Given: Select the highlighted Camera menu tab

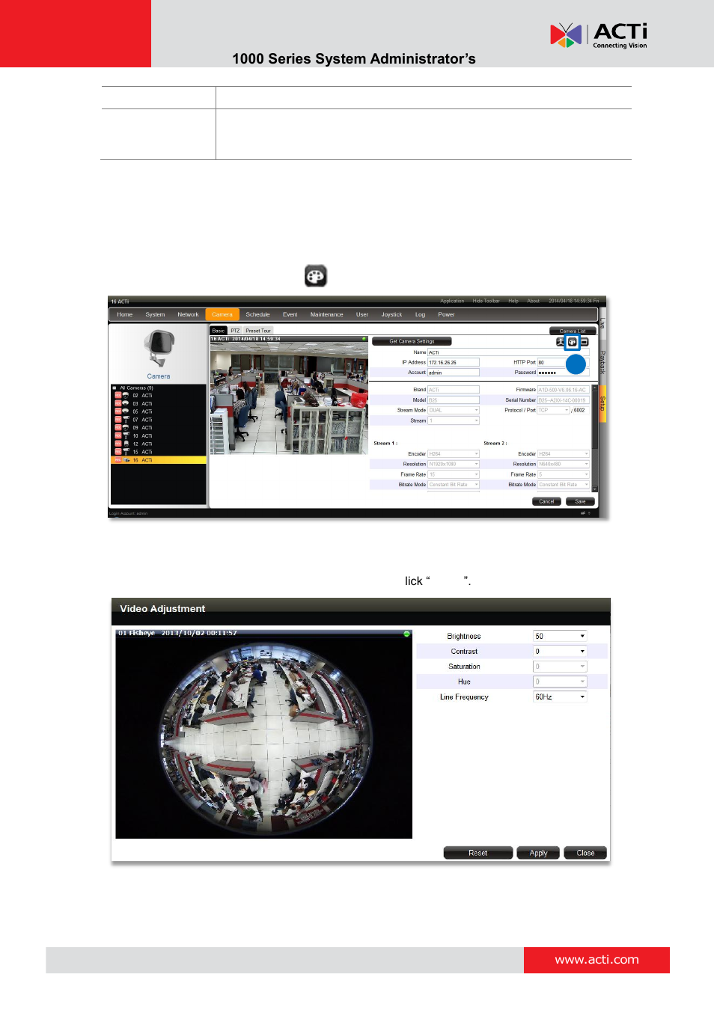Looking at the screenshot, I should (222, 315).
